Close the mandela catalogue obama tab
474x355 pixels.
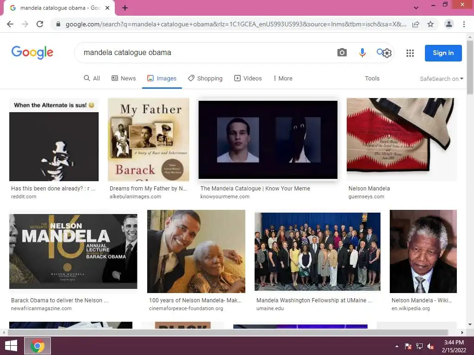(x=107, y=8)
